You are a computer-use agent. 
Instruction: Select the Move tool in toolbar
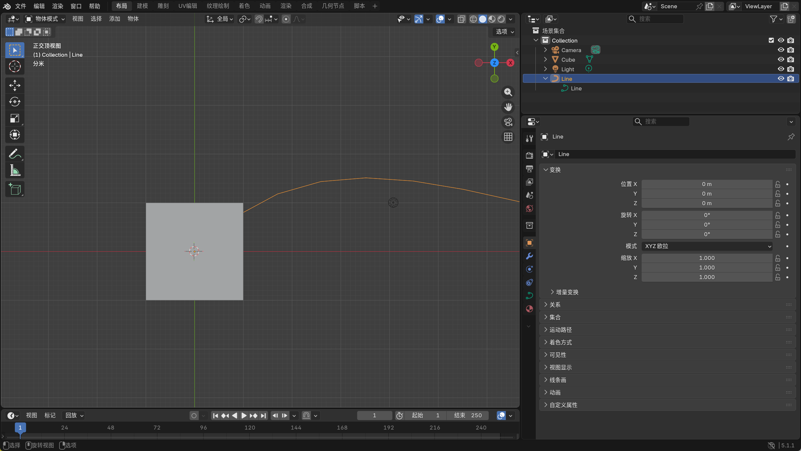(15, 85)
